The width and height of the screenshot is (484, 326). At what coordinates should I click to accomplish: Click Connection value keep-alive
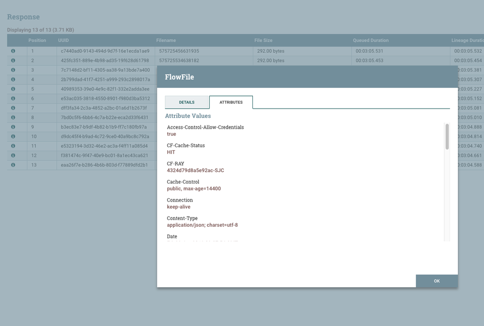coord(179,207)
